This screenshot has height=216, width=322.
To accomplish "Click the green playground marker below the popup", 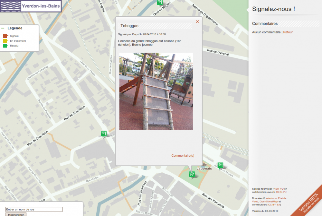I will click(192, 175).
